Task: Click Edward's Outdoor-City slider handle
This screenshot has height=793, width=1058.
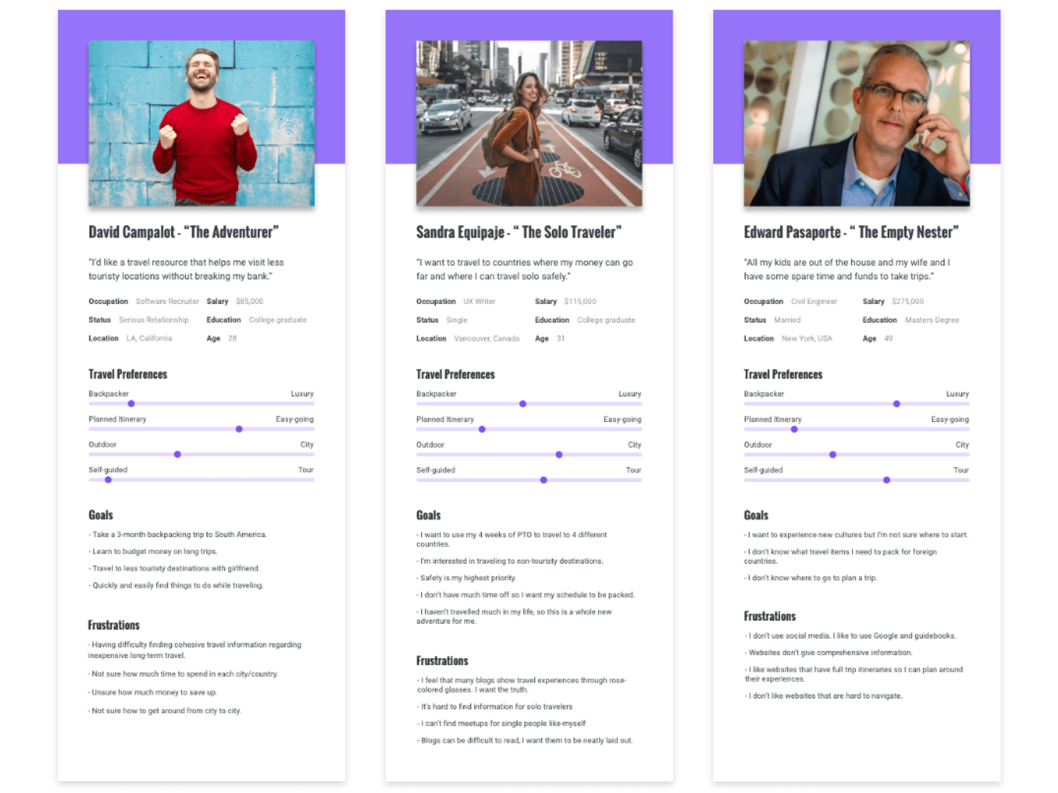Action: coord(833,455)
